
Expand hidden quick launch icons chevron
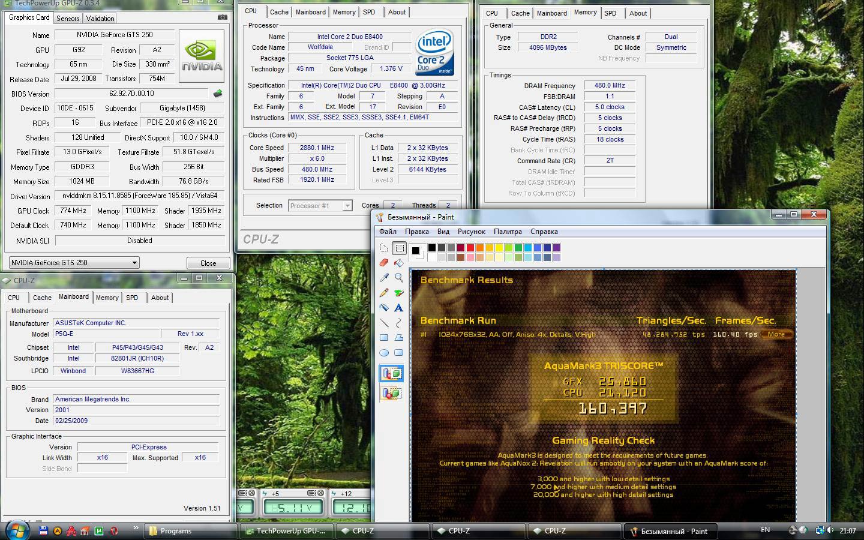(x=136, y=529)
